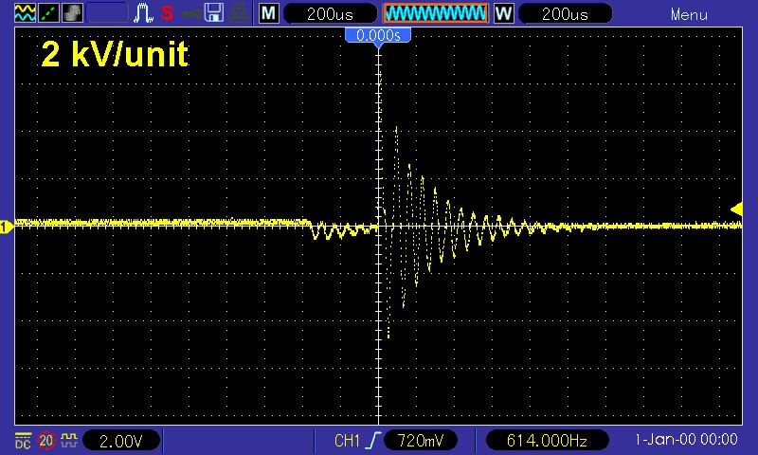Select the CH1 trigger source label
This screenshot has width=758, height=455.
tap(348, 441)
